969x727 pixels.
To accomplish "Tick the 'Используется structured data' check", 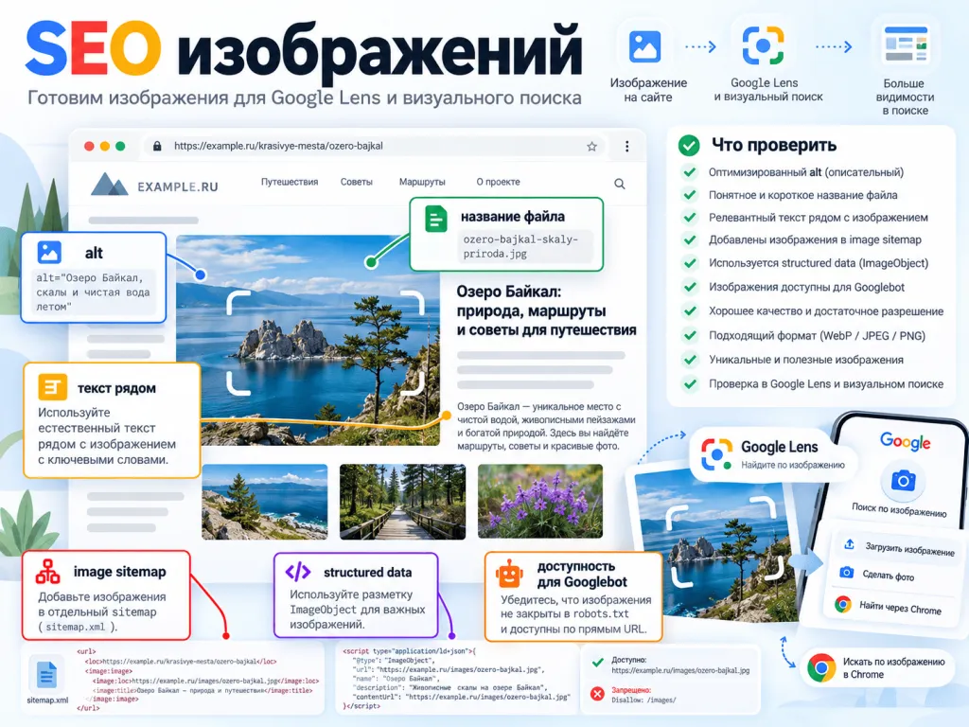I will point(690,263).
